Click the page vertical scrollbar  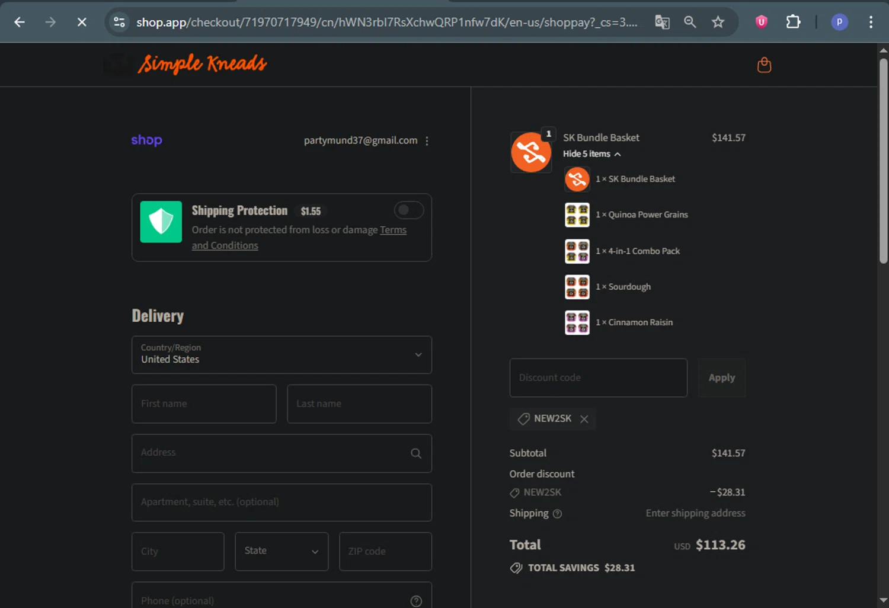point(883,160)
